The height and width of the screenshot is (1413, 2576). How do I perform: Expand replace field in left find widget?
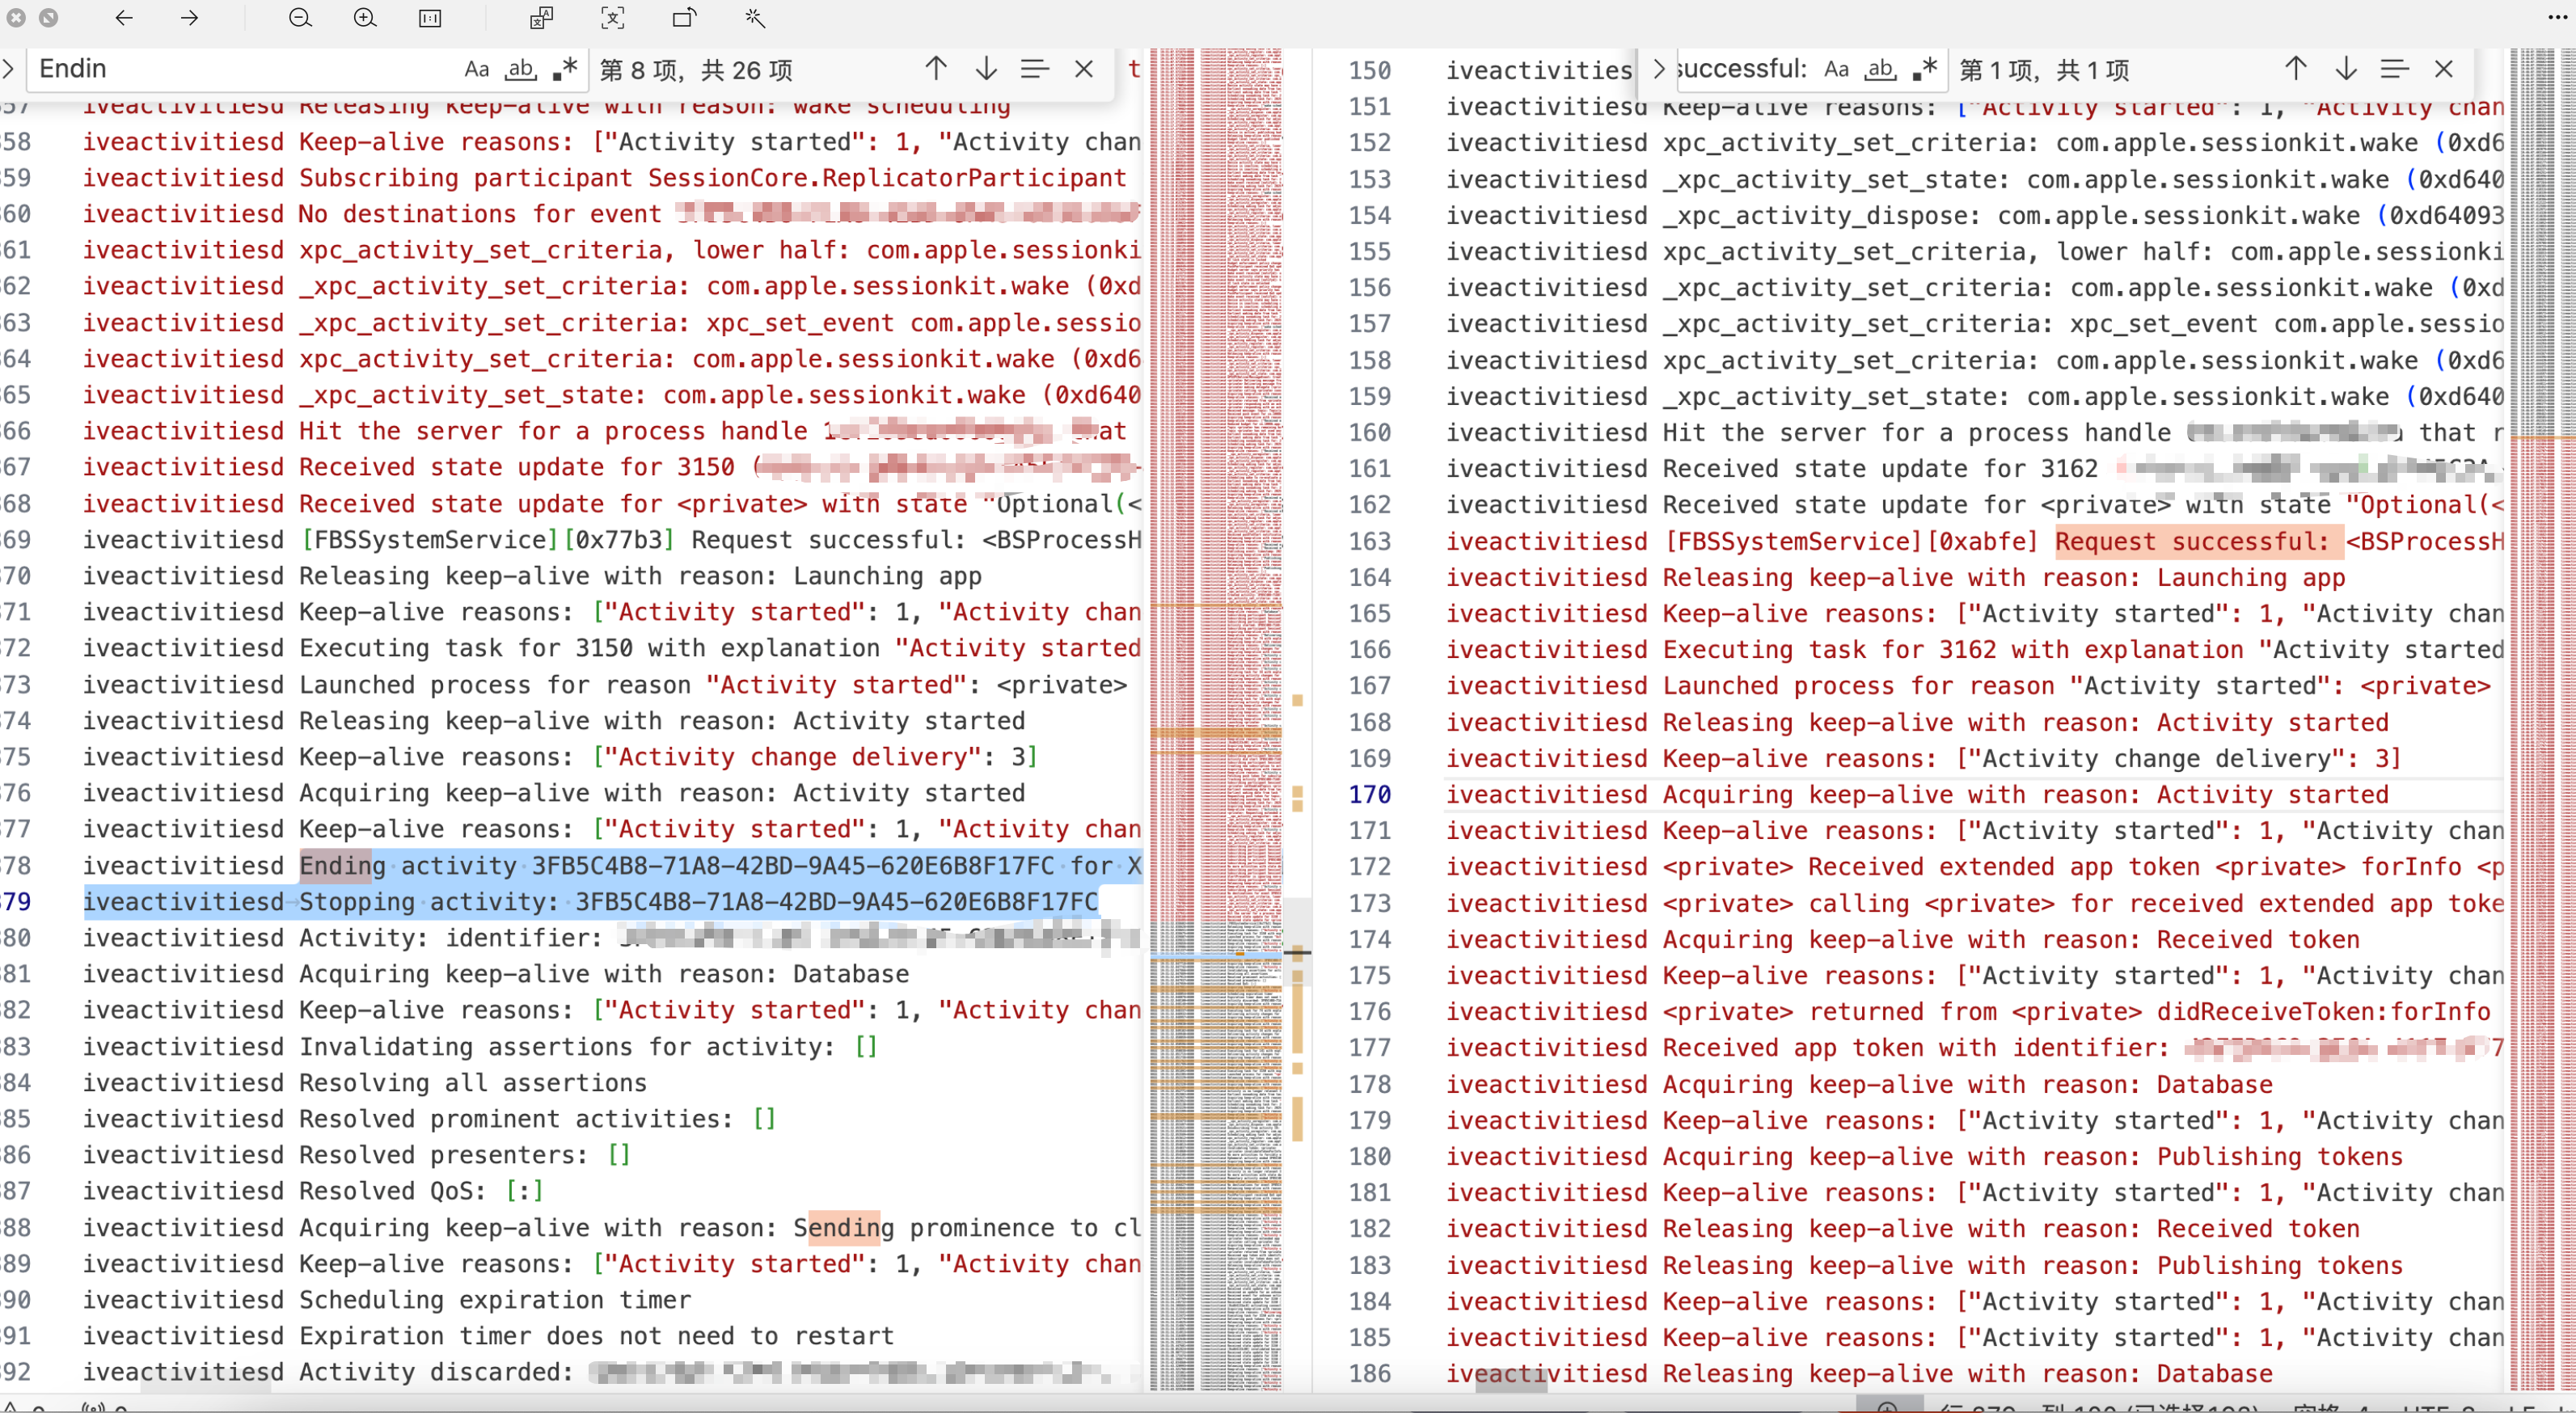(9, 69)
